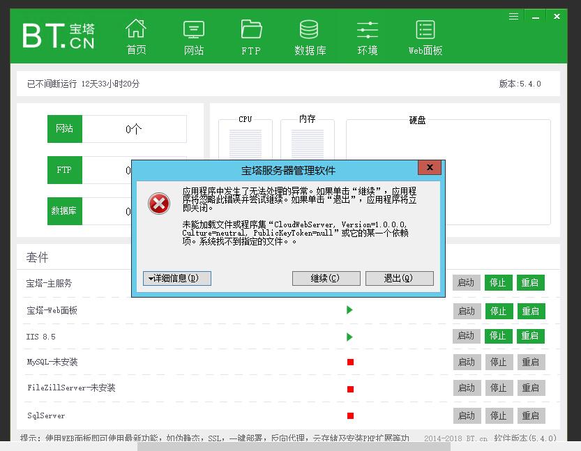Select the 宝塔-Web面板 row label
Image resolution: width=581 pixels, height=451 pixels.
(x=52, y=310)
